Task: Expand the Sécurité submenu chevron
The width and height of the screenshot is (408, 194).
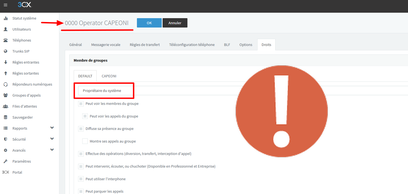Action: click(x=52, y=139)
